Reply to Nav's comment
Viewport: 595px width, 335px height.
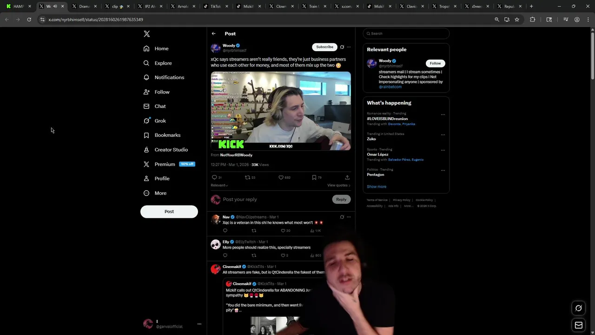[225, 231]
